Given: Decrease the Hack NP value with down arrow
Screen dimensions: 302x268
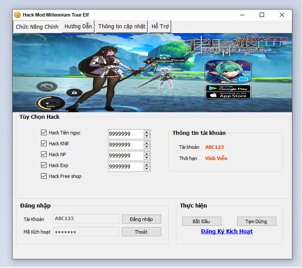Looking at the screenshot, I should [147, 157].
